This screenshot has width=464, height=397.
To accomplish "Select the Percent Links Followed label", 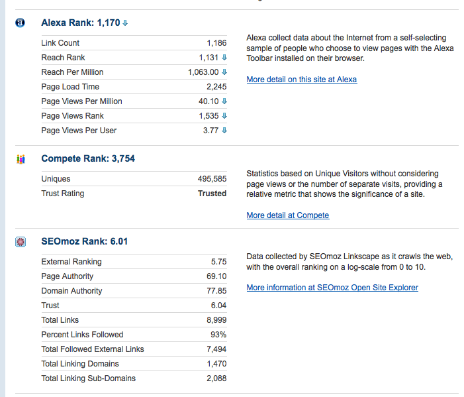I will tap(82, 335).
